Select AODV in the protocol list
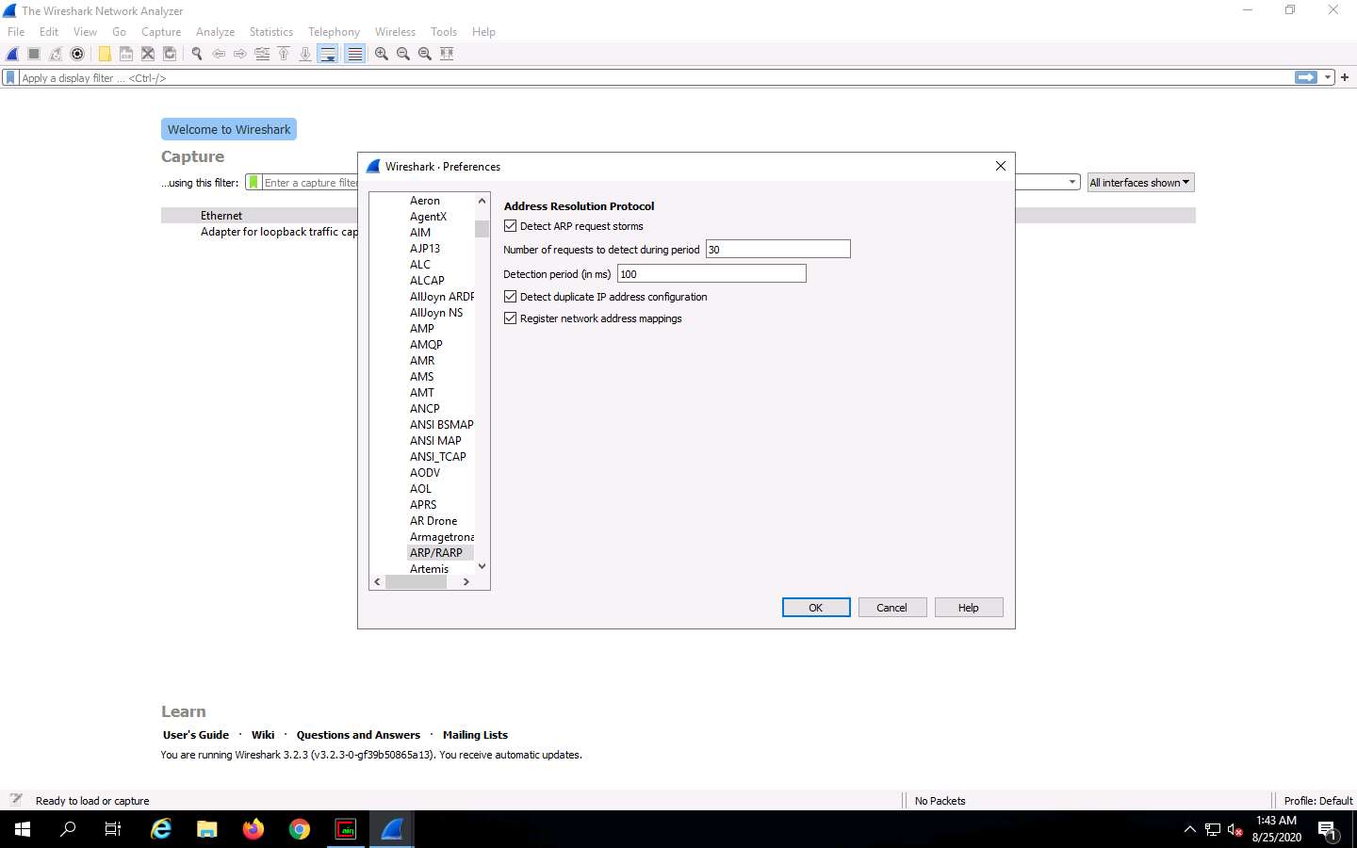 coord(425,473)
